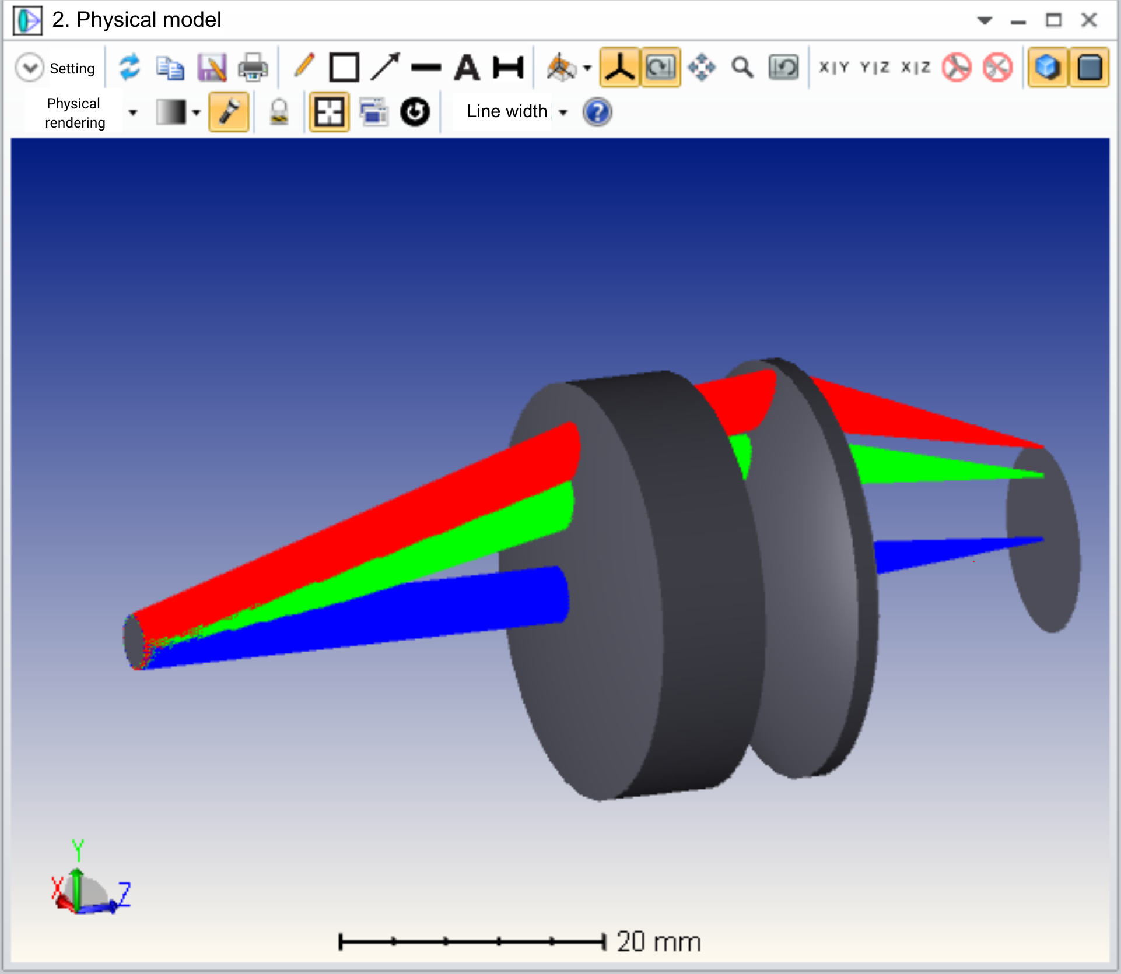Copy the view to clipboard

[x=170, y=67]
